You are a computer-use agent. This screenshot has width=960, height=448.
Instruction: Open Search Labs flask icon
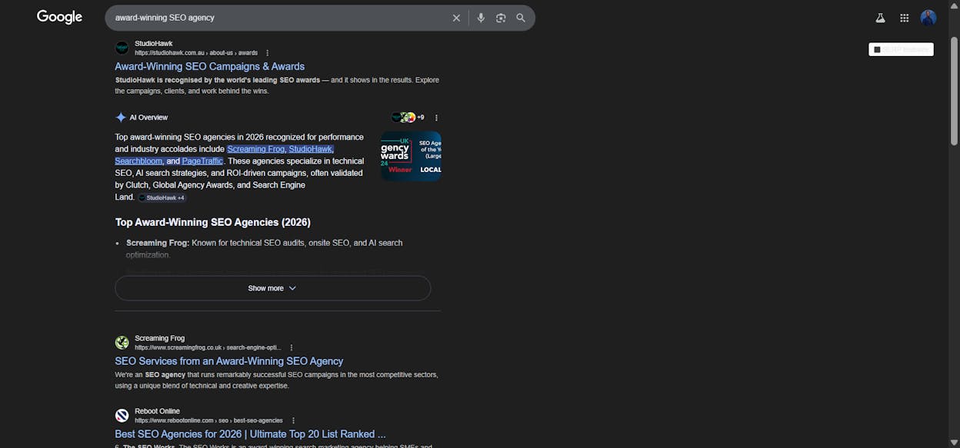[880, 18]
